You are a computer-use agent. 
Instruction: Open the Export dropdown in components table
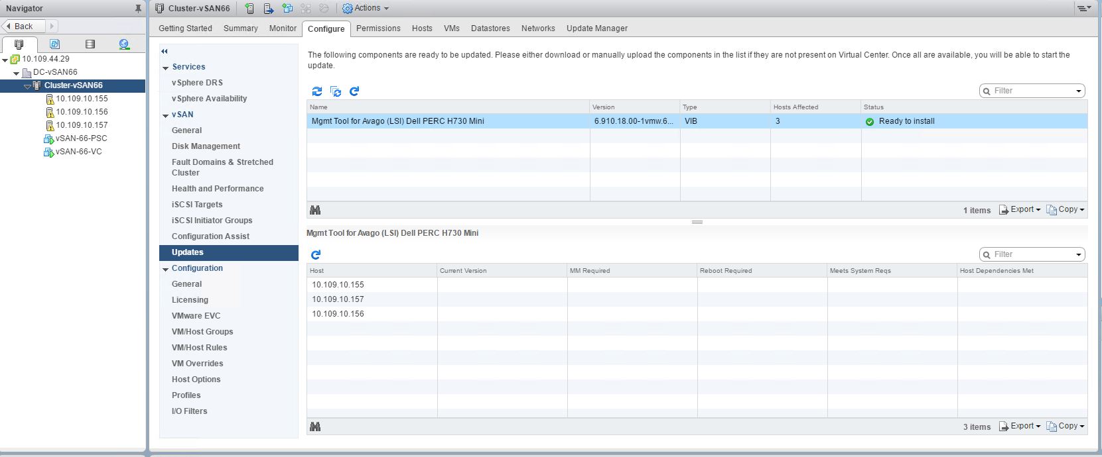[1020, 210]
